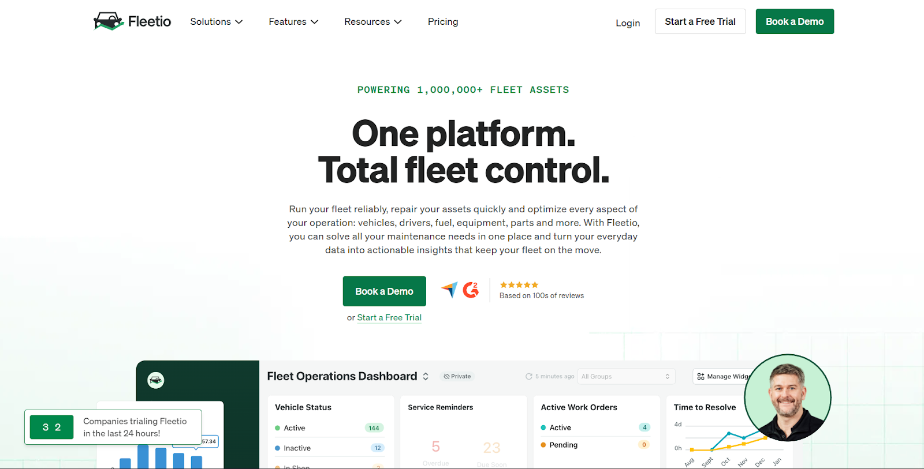Expand the Solutions chevron arrow

pyautogui.click(x=239, y=22)
